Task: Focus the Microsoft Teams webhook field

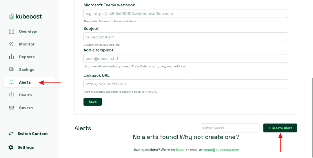Action: pyautogui.click(x=185, y=14)
